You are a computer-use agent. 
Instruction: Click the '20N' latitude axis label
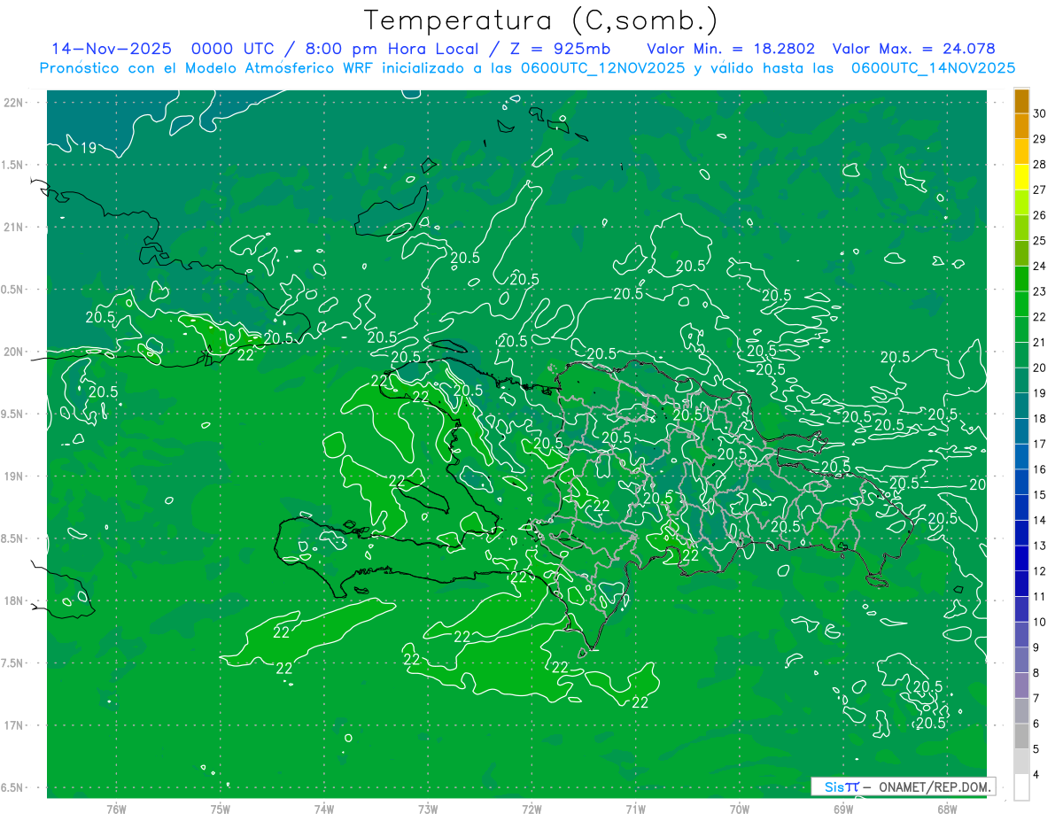[13, 352]
